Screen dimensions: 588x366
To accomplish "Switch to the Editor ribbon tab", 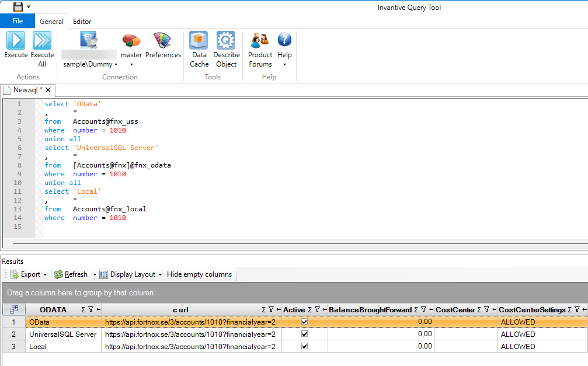I will (x=82, y=22).
